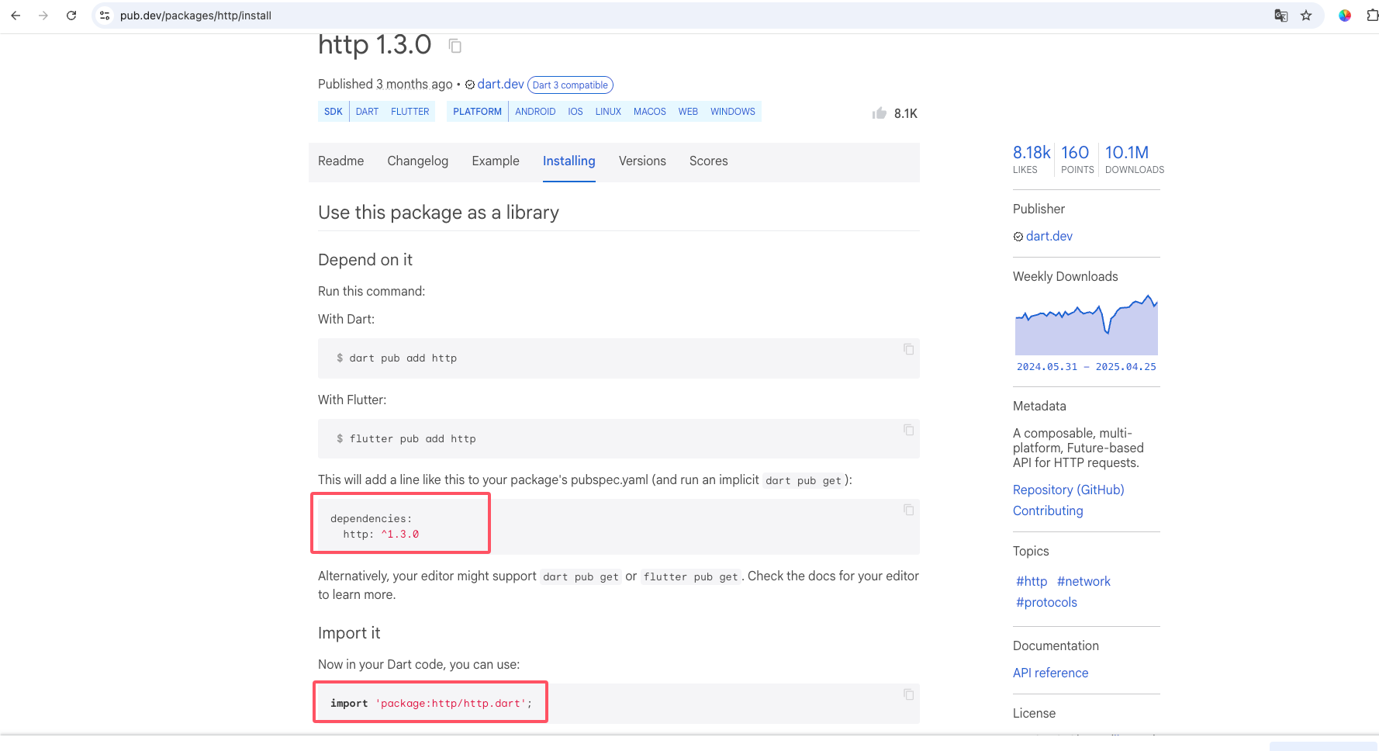This screenshot has height=751, width=1379.
Task: Click the 'Import it' heading
Action: (x=349, y=633)
